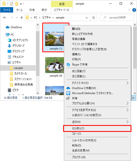
Task: Expand the ribbon with the chevron
Action: tap(129, 10)
